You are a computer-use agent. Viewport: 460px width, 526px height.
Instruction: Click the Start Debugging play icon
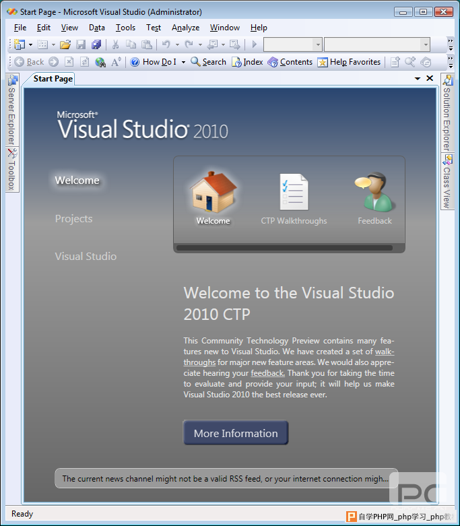pyautogui.click(x=255, y=44)
